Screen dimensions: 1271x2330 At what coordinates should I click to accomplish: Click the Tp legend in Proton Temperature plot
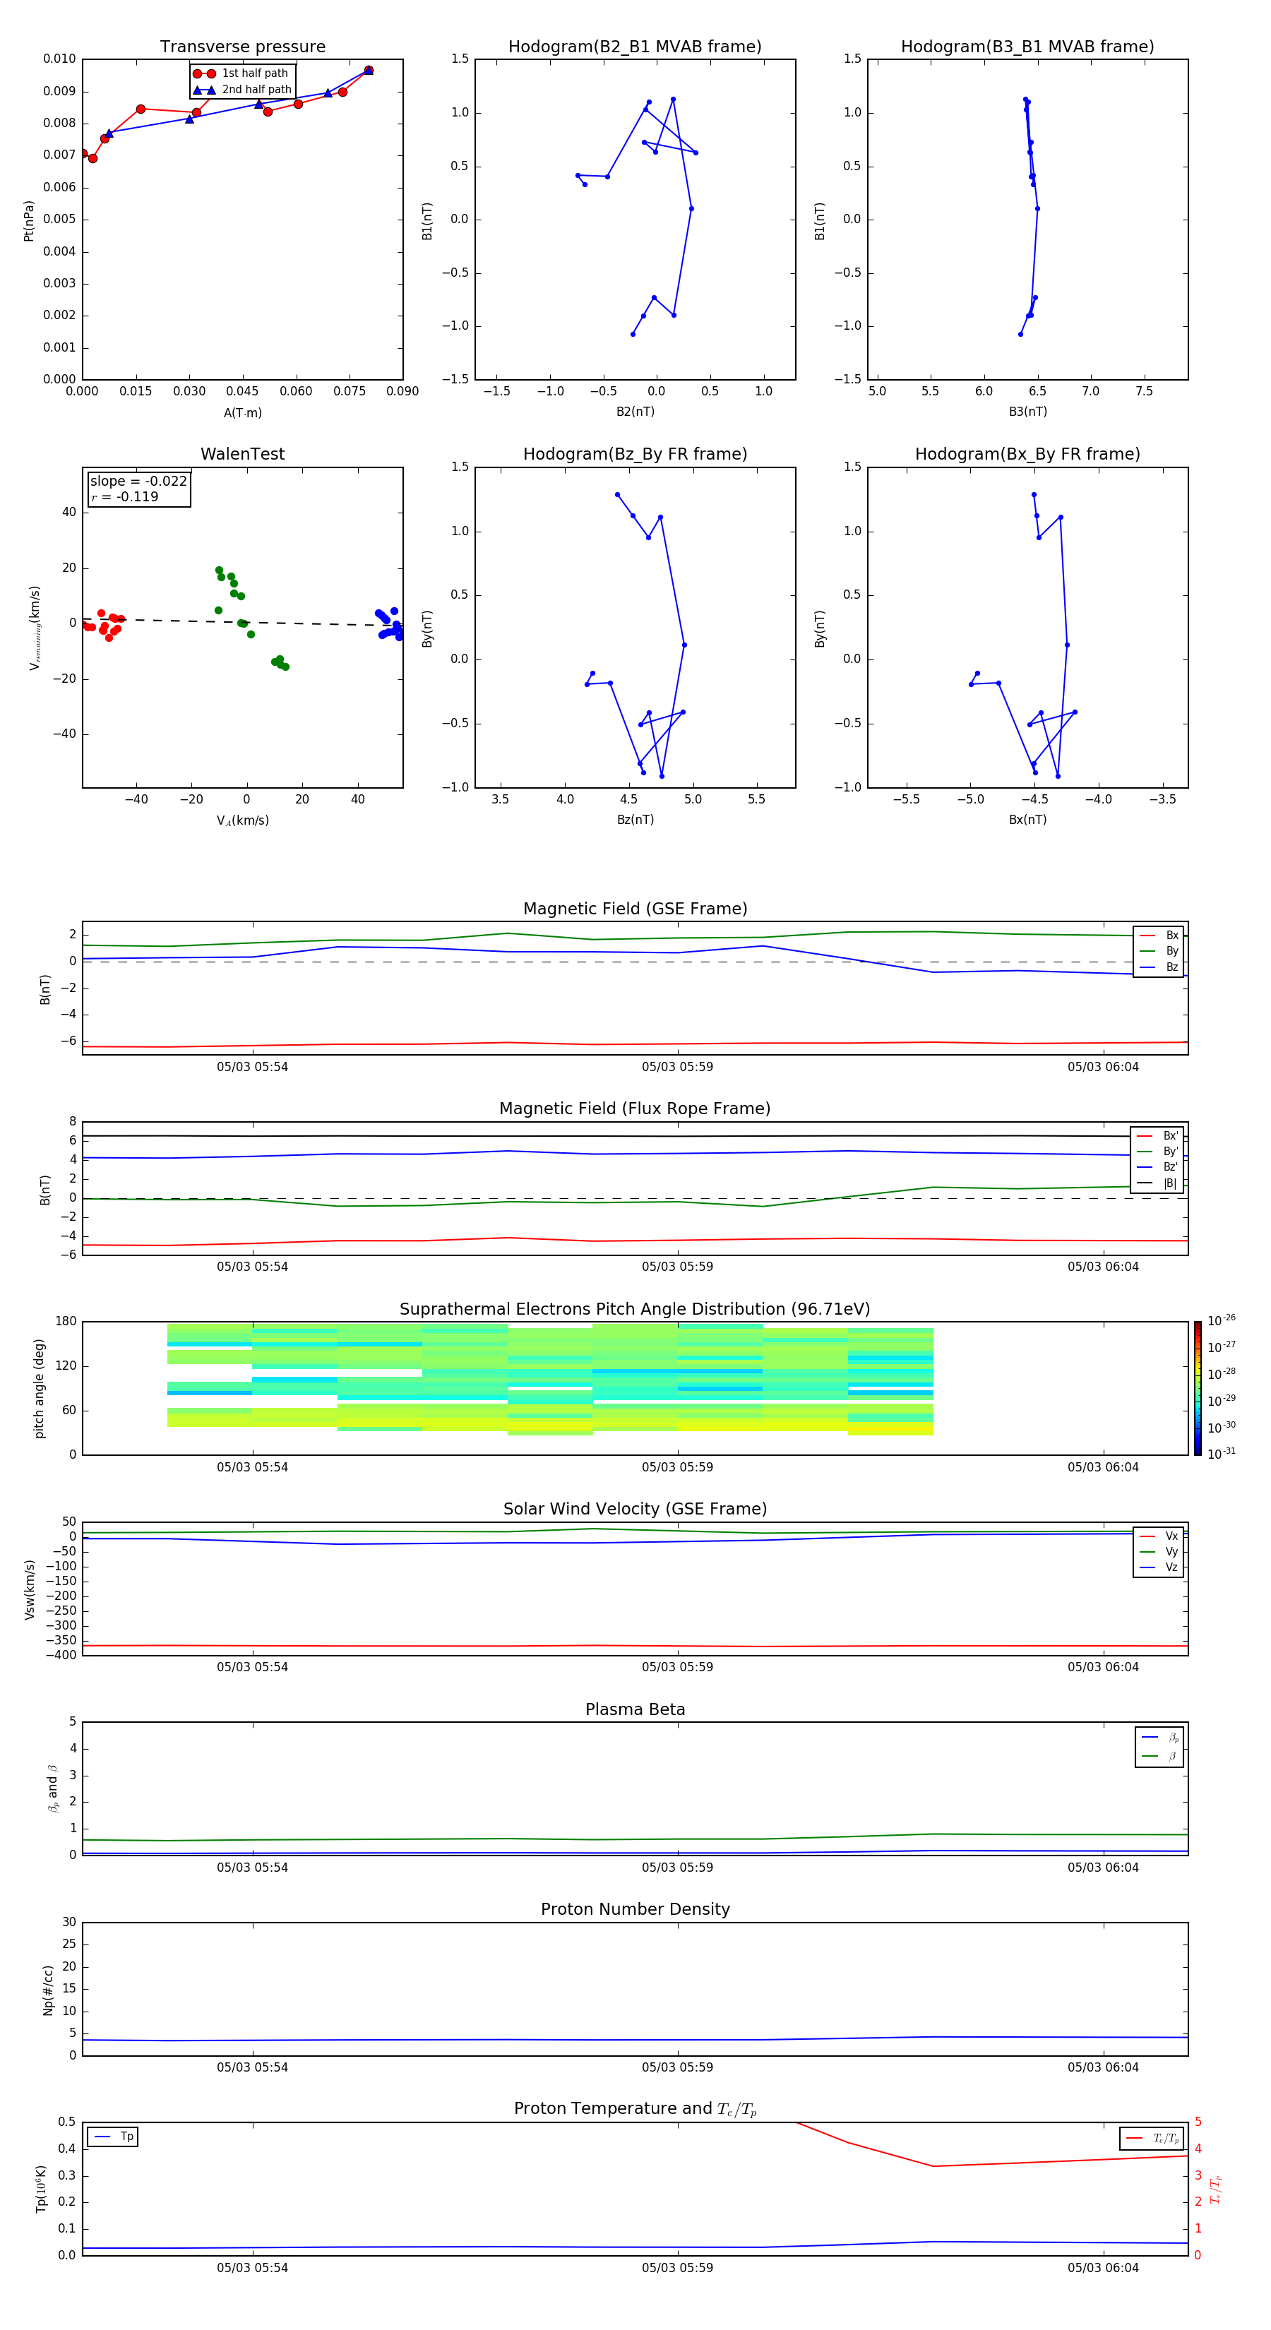click(113, 2137)
